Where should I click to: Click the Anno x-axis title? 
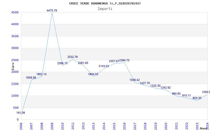point(204,128)
